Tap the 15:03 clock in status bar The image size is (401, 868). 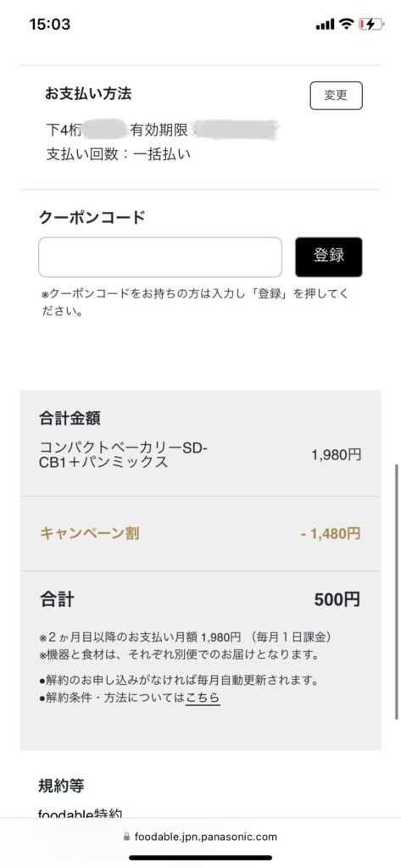pyautogui.click(x=50, y=25)
